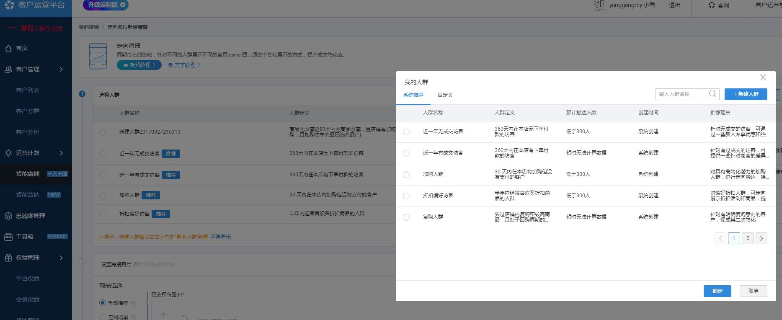782x320 pixels.
Task: Expand the 客户管理 sidebar chevron
Action: pyautogui.click(x=61, y=69)
